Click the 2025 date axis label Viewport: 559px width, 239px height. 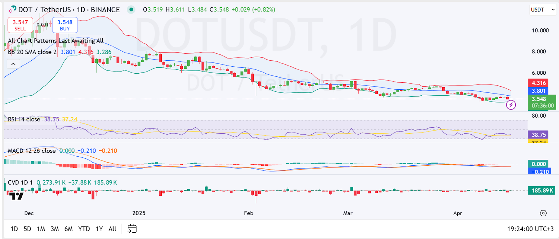(139, 213)
